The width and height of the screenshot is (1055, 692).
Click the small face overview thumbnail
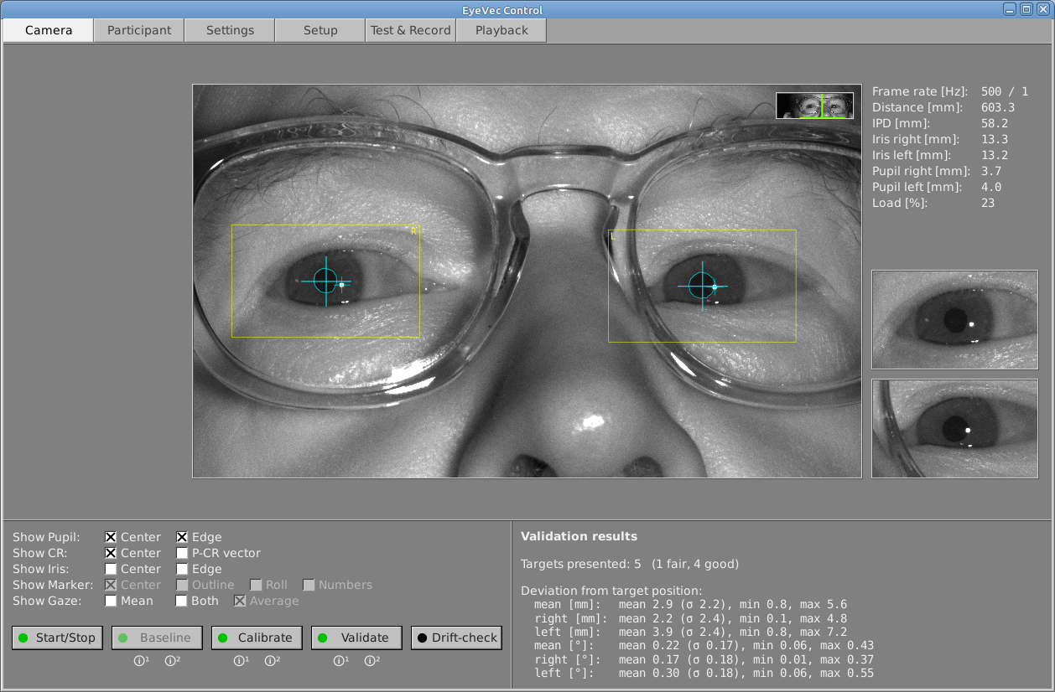click(815, 106)
